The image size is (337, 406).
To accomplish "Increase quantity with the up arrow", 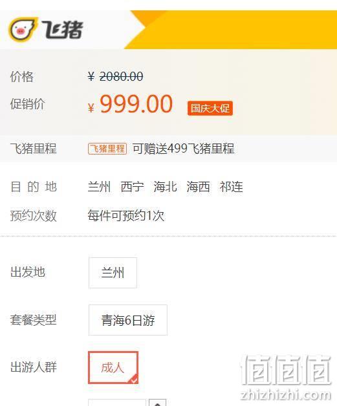I will pyautogui.click(x=157, y=403).
